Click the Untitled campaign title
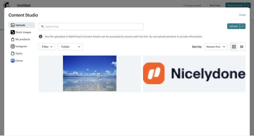This screenshot has height=137, width=254. tap(24, 5)
